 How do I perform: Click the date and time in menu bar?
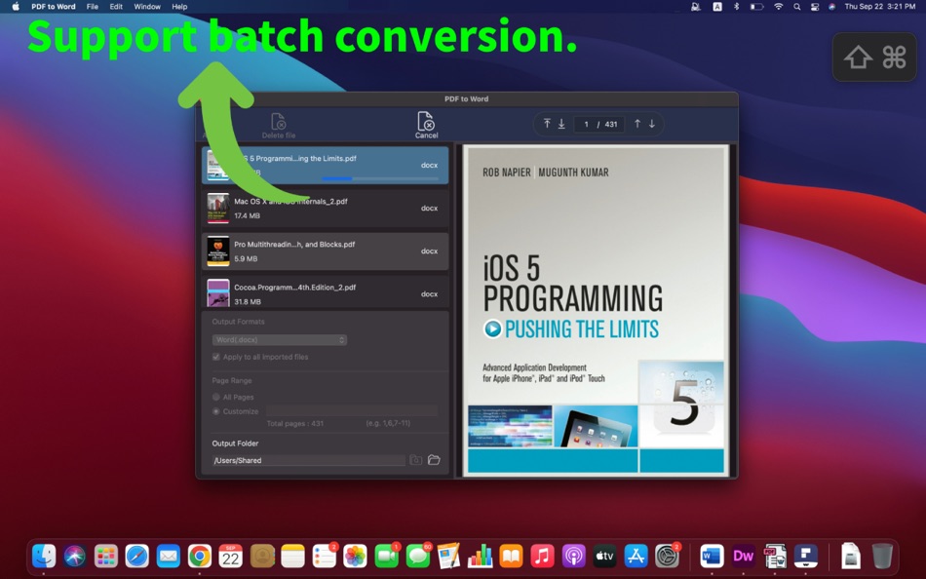click(880, 7)
